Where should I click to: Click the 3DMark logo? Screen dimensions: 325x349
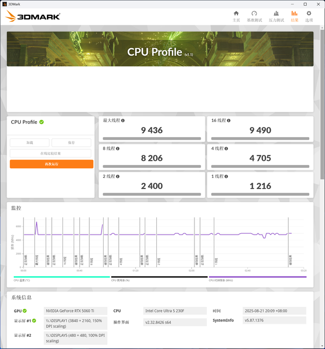tap(32, 16)
